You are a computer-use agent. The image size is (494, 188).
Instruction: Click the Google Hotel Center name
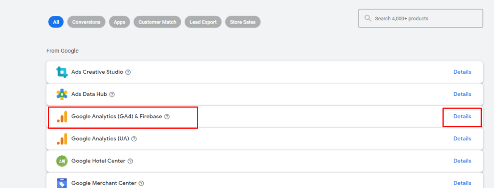[x=98, y=161]
